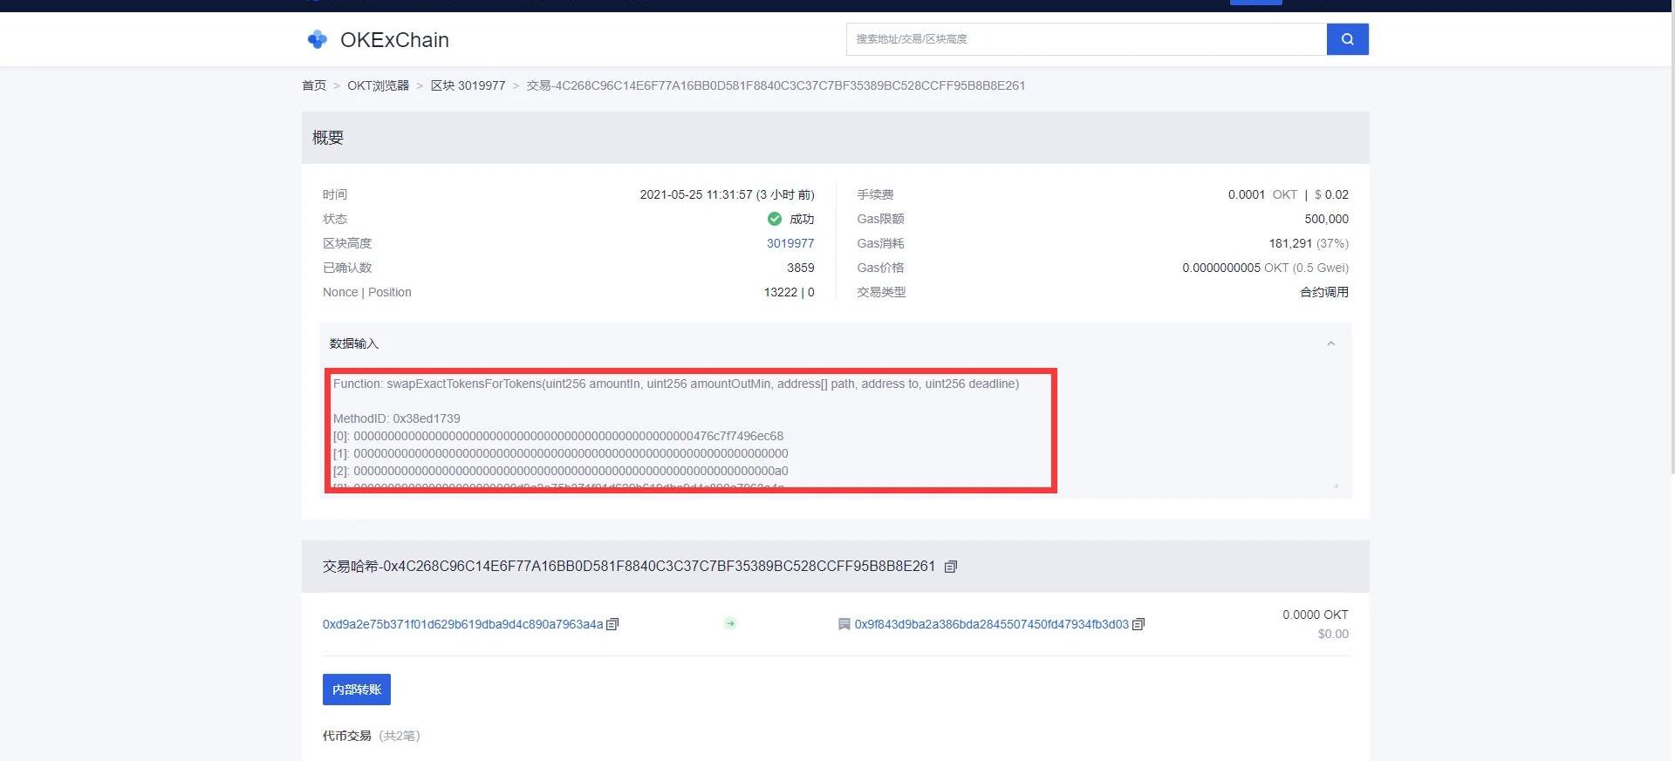Click Gas used value 181,291 (37%)
The width and height of the screenshot is (1675, 761).
pos(1309,243)
